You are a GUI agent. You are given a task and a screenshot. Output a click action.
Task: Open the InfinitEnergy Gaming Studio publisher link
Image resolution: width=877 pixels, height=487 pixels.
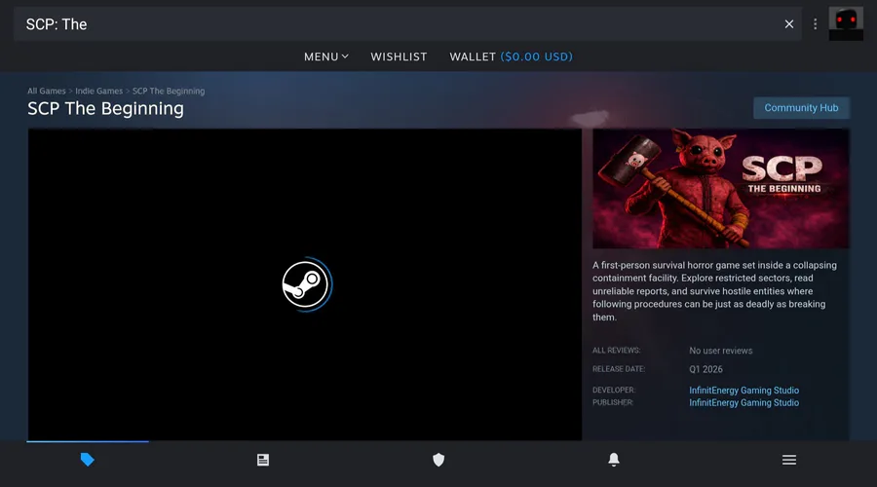(744, 402)
